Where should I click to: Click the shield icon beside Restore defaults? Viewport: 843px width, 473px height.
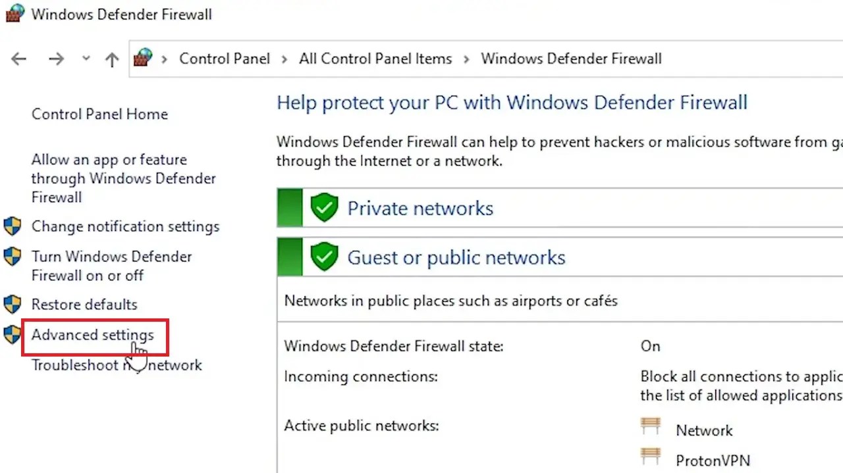(12, 301)
